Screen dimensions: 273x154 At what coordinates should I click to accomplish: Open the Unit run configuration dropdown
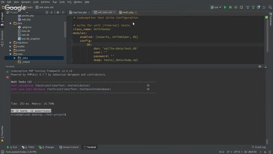(x=216, y=7)
